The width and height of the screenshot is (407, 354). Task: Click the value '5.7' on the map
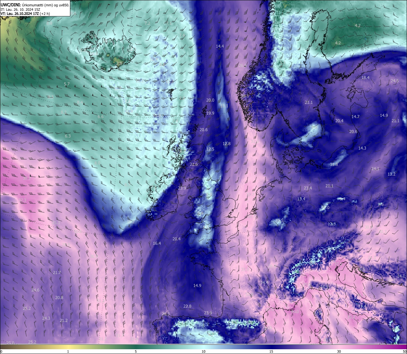[66, 84]
